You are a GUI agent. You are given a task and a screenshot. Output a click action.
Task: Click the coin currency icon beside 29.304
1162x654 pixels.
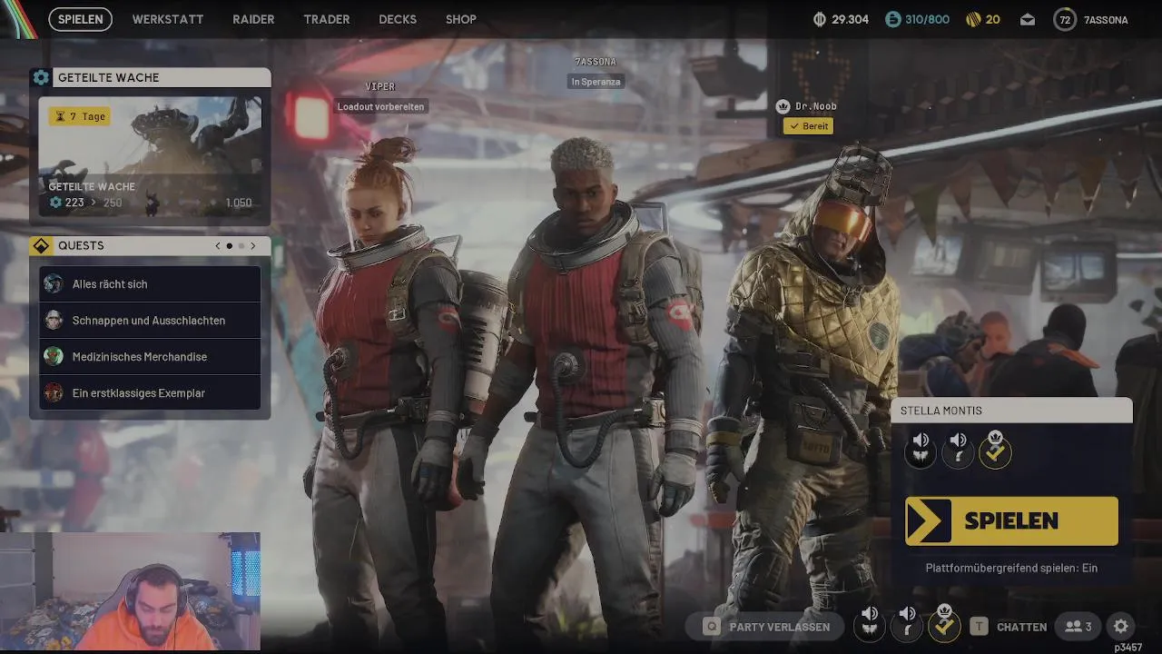coord(820,19)
